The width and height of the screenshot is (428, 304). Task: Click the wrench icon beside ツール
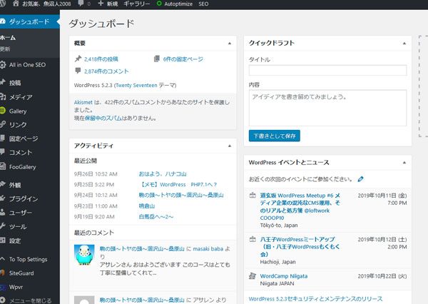coord(2,226)
